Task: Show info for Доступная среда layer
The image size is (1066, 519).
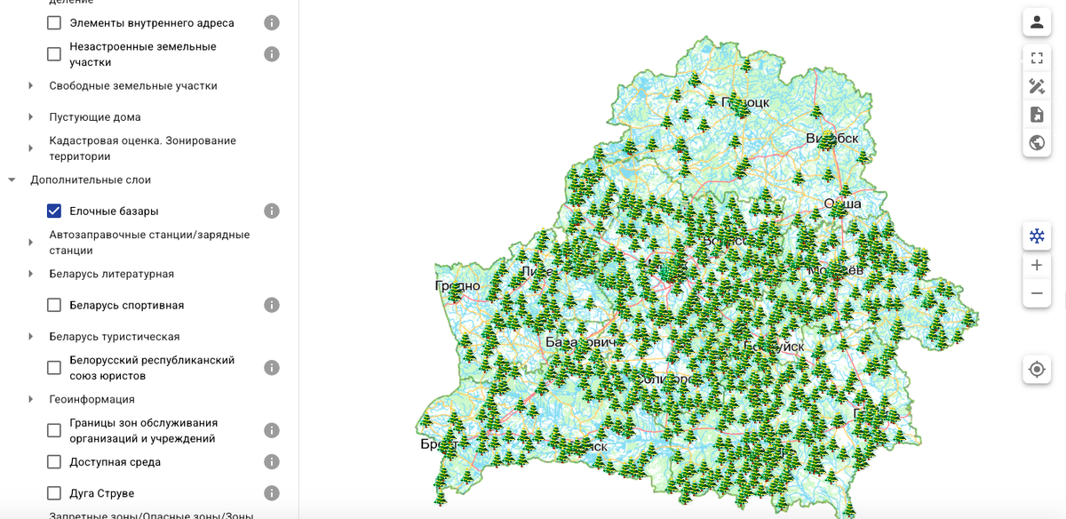Action: 272,462
